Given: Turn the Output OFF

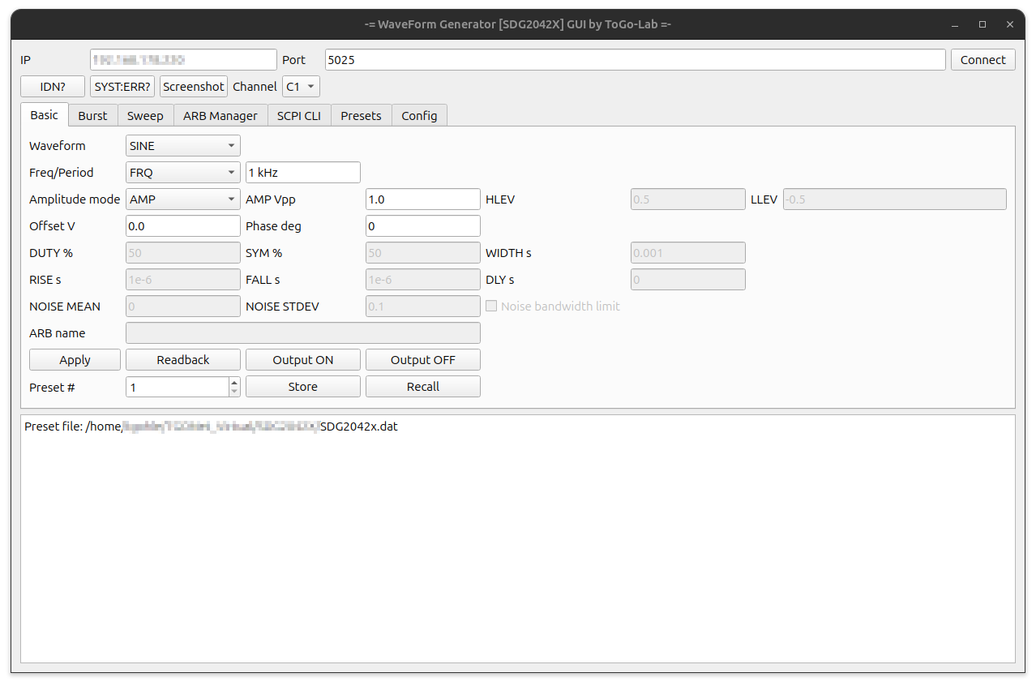Looking at the screenshot, I should click(x=422, y=360).
